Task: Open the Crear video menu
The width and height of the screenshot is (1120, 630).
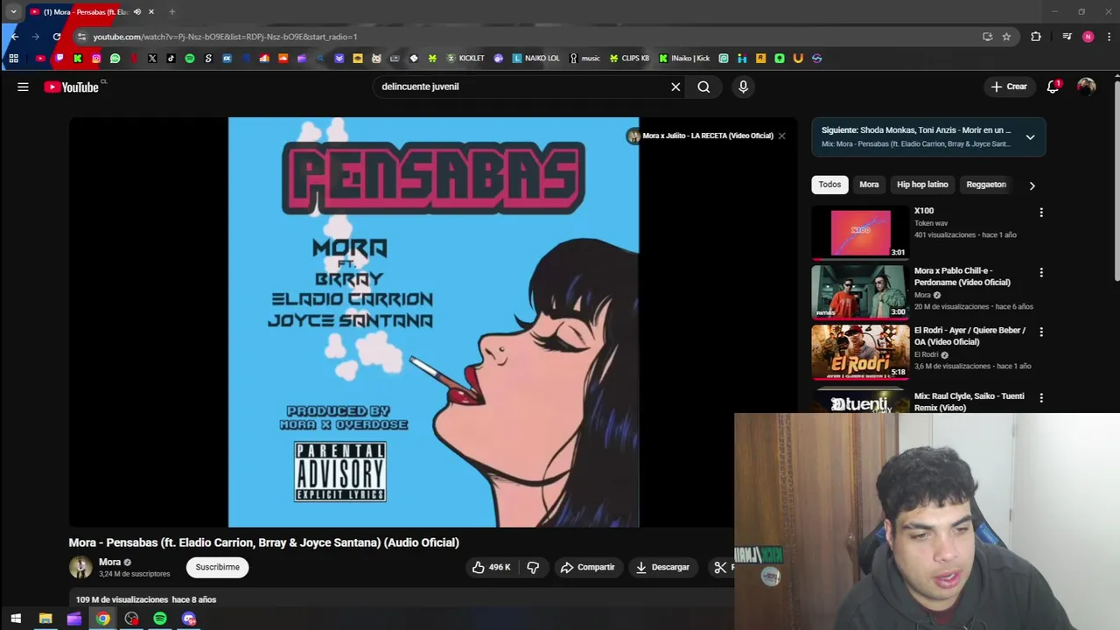Action: [x=1009, y=87]
